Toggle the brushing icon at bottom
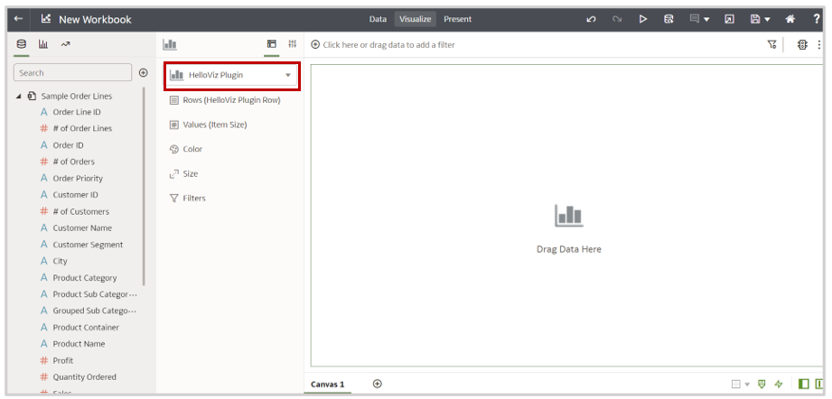Viewport: 832px width, 399px height. tap(762, 385)
